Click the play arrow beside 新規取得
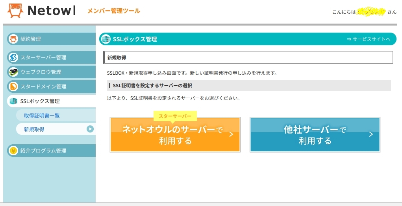 [x=90, y=129]
